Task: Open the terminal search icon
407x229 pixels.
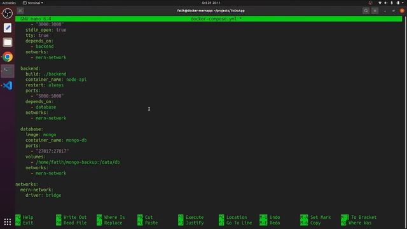Action: 366,11
